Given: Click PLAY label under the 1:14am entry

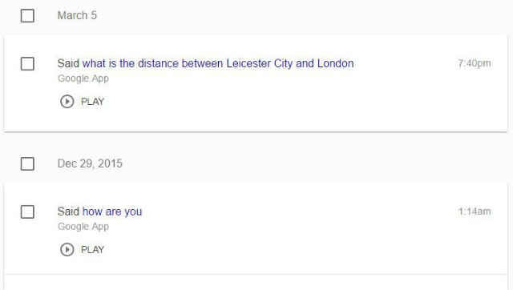Looking at the screenshot, I should pyautogui.click(x=92, y=250).
